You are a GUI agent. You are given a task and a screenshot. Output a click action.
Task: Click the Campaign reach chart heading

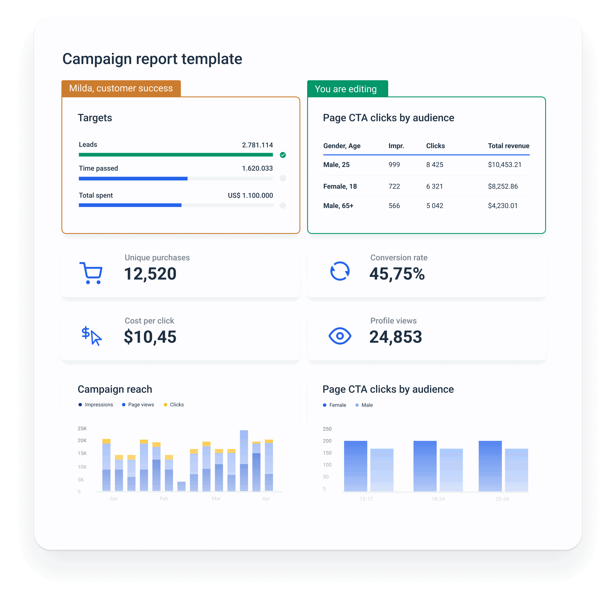click(115, 389)
